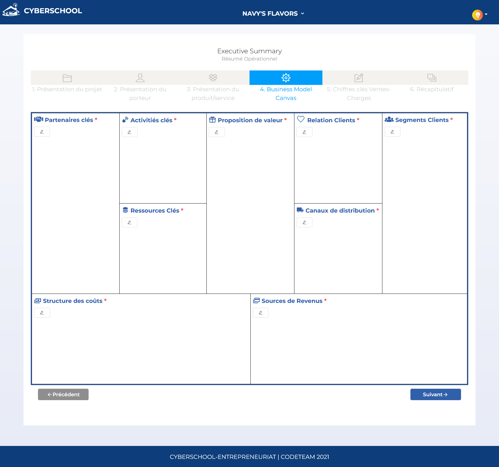
Task: Click the pencil under Structure des coûts
Action: [x=42, y=313]
